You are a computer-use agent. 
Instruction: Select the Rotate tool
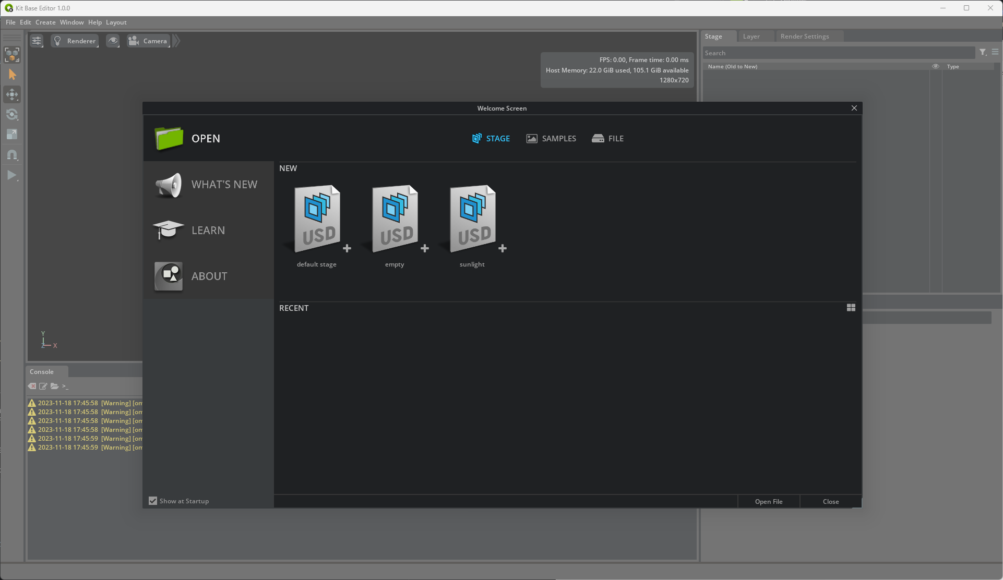12,114
